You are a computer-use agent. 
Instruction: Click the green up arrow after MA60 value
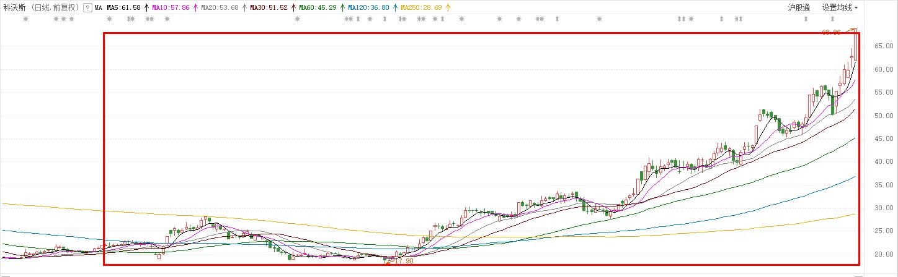(x=342, y=8)
